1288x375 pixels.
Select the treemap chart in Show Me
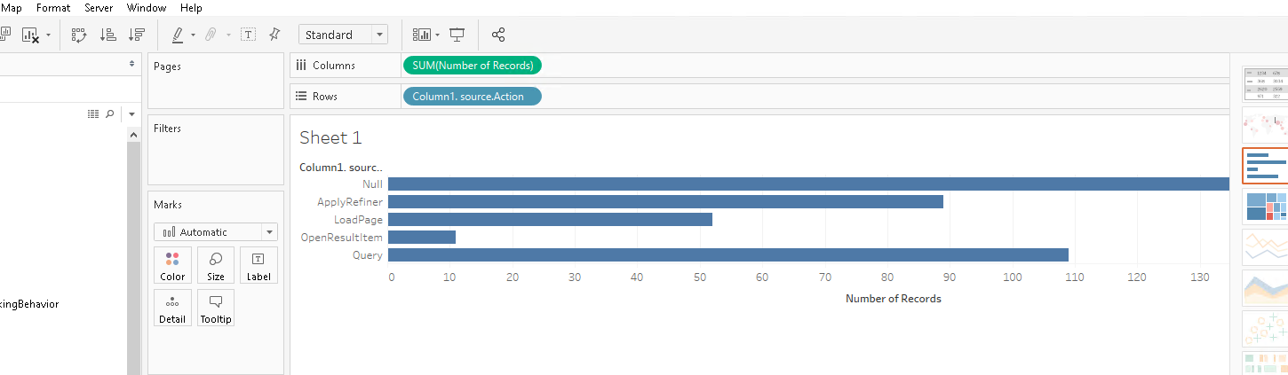coord(1265,207)
